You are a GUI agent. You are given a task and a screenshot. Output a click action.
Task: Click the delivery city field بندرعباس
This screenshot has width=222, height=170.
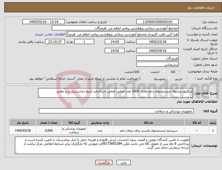click(x=157, y=64)
